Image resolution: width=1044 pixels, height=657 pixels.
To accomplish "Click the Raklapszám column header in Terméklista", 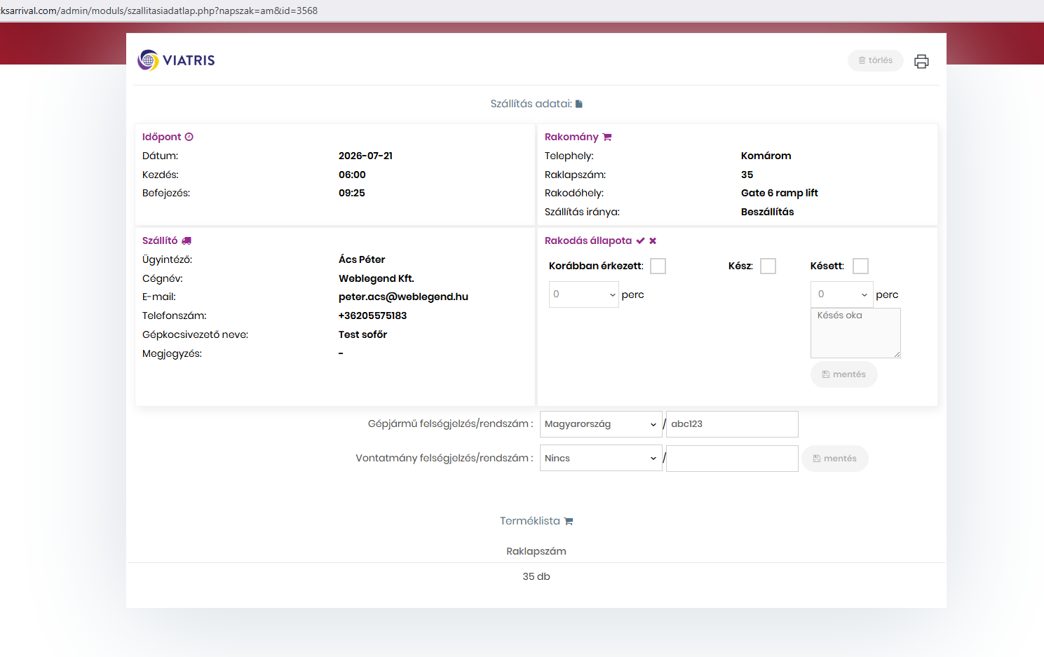I will 536,551.
